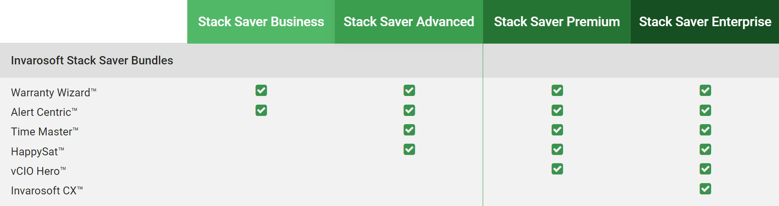Select the Stack Saver Business column header
The image size is (779, 206).
point(261,22)
